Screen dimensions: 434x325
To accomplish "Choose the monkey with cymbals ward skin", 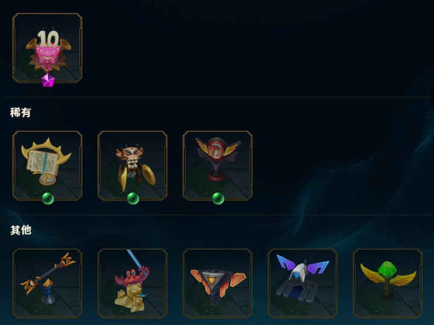I will (x=132, y=166).
